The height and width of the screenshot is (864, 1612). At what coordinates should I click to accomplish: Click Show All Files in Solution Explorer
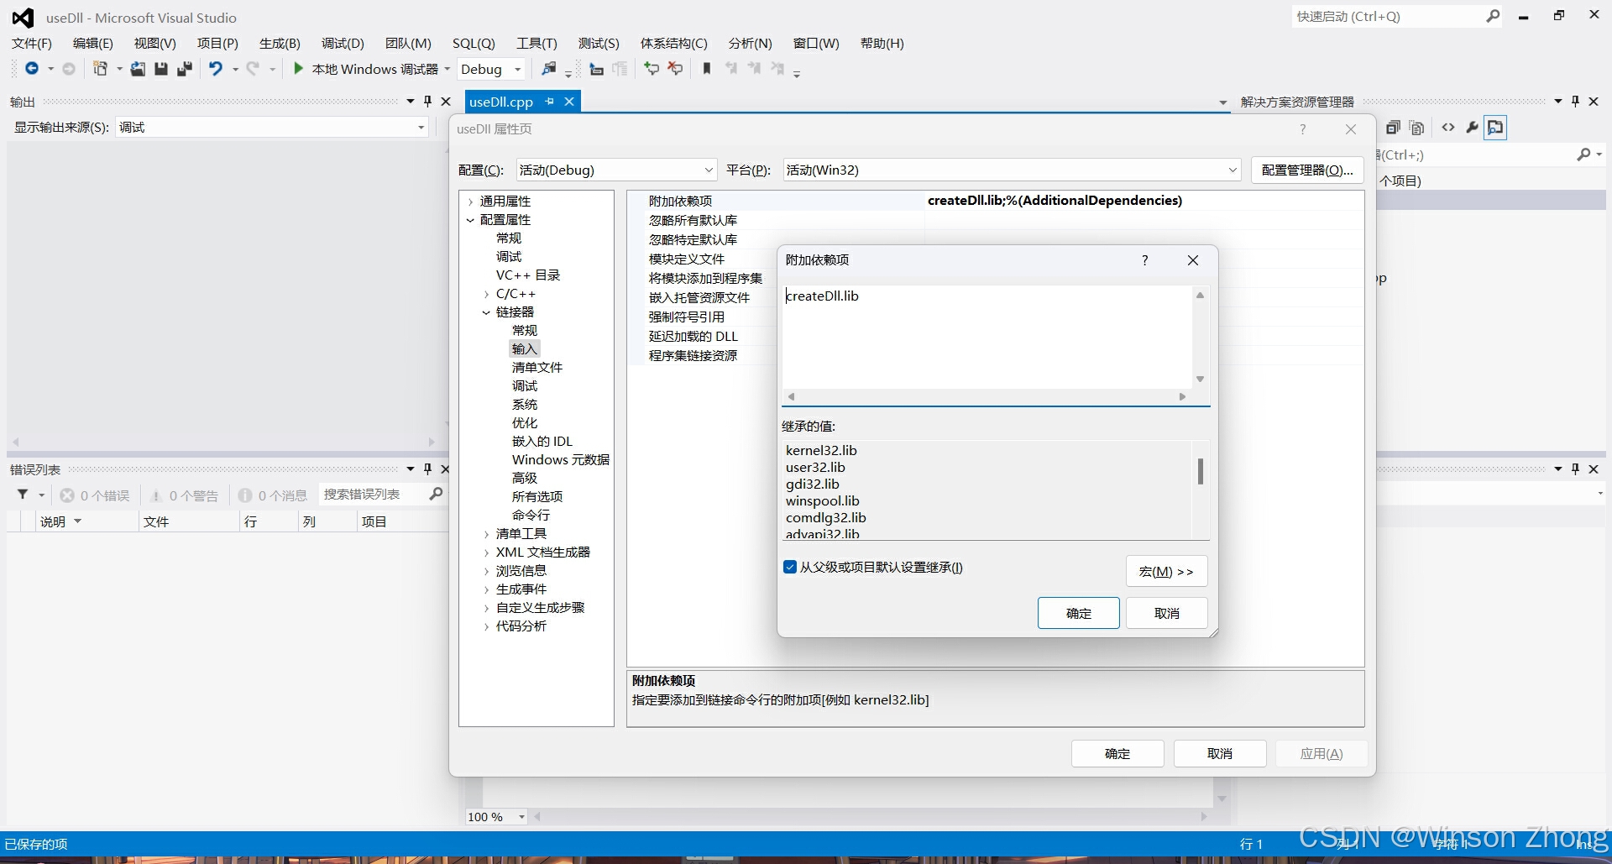point(1417,128)
